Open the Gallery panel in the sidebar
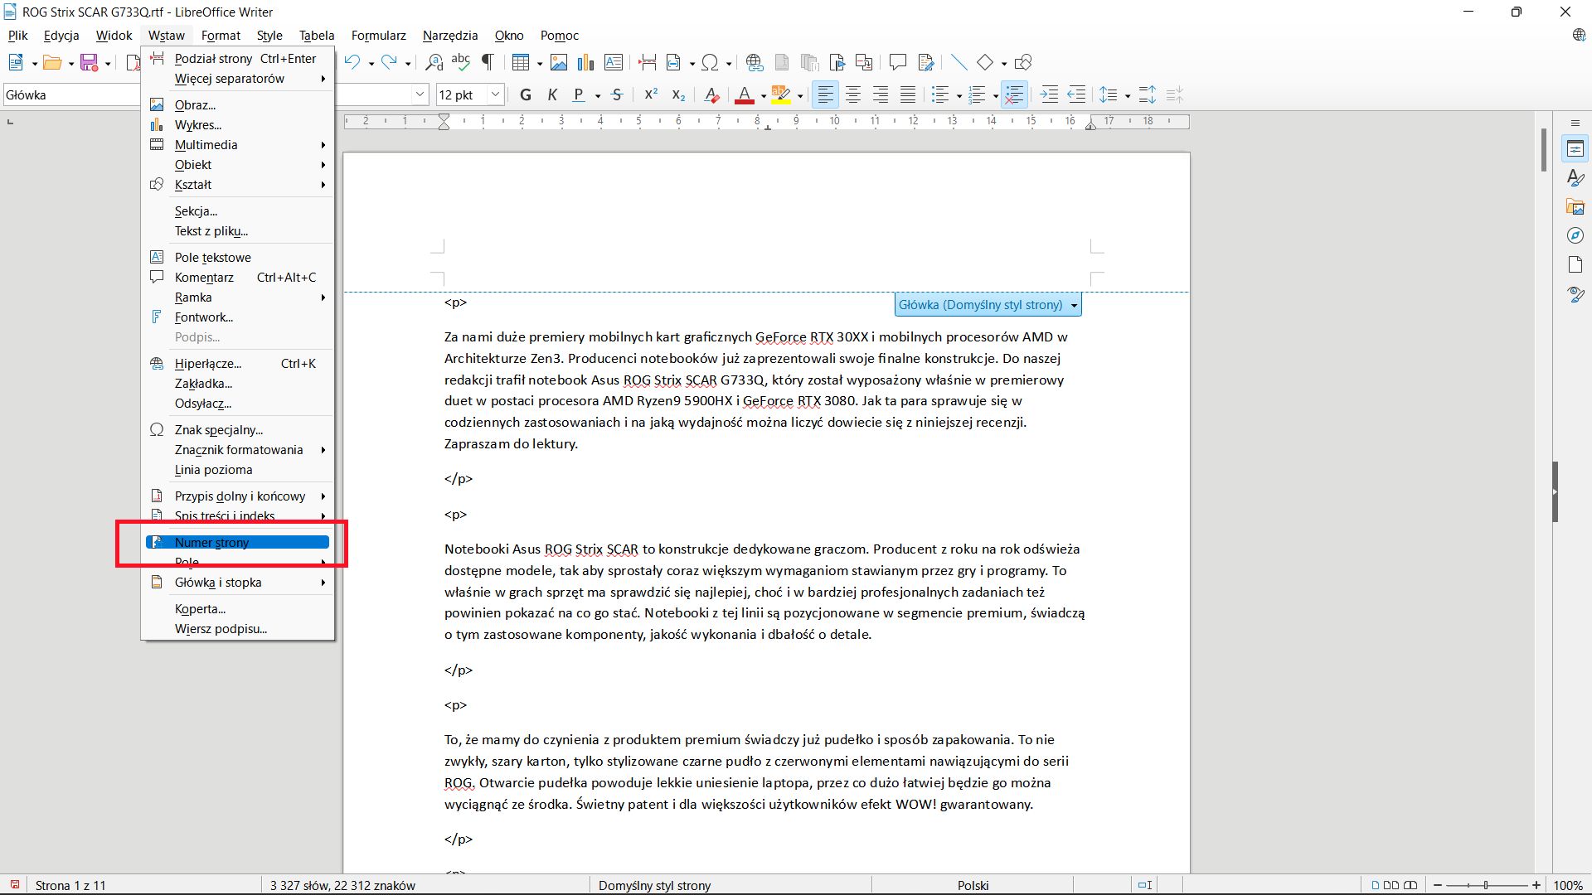The image size is (1592, 895). pos(1575,206)
